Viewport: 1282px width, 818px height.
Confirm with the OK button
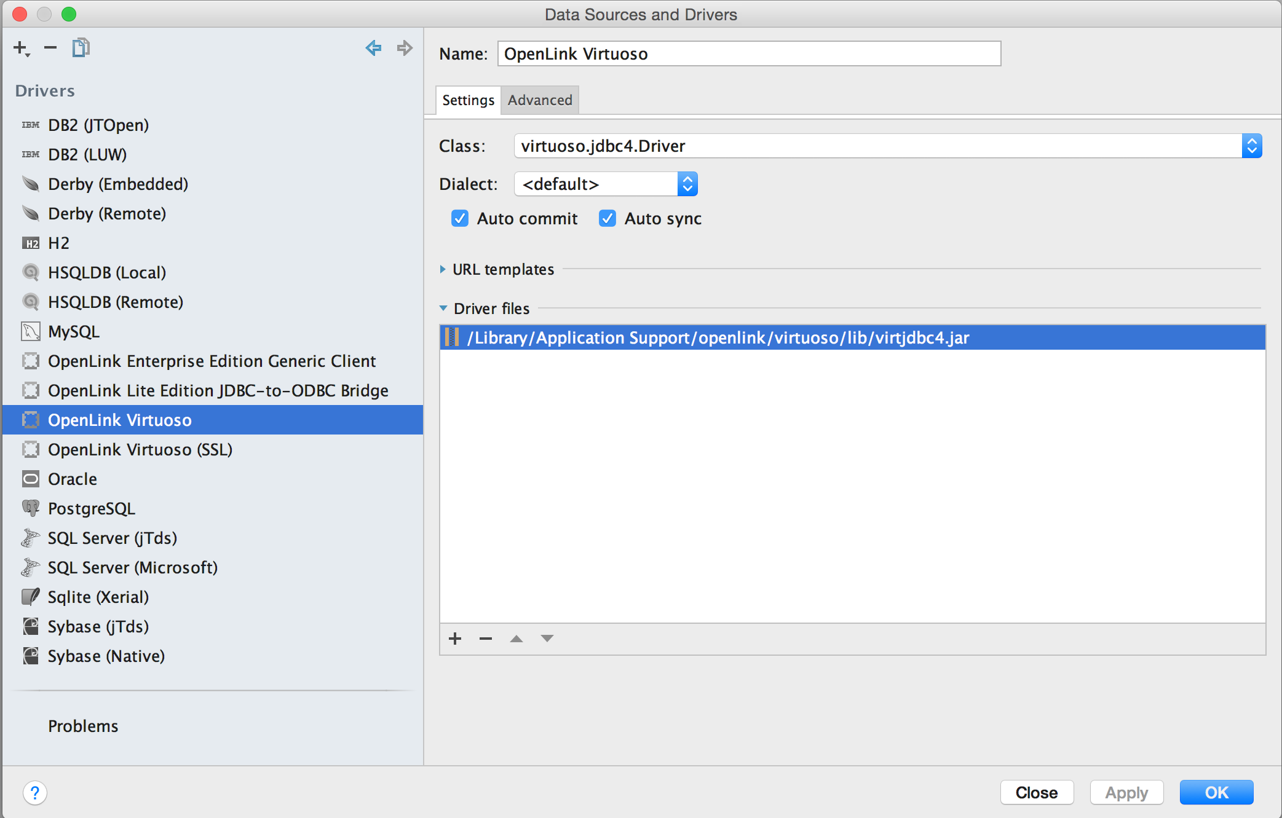point(1216,793)
